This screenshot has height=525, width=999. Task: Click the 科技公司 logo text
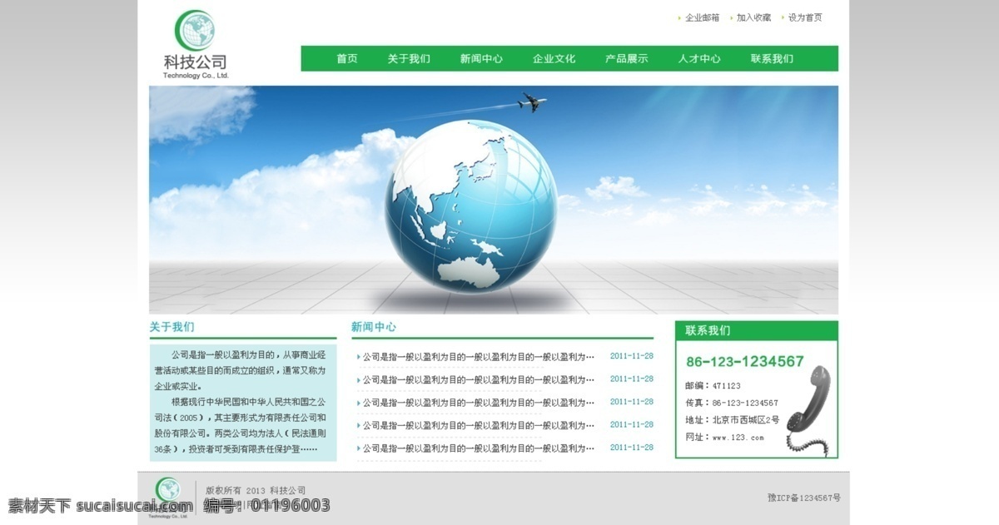point(196,62)
